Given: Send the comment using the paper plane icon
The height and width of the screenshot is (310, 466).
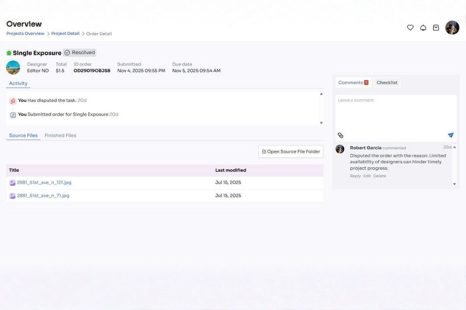Looking at the screenshot, I should (450, 135).
